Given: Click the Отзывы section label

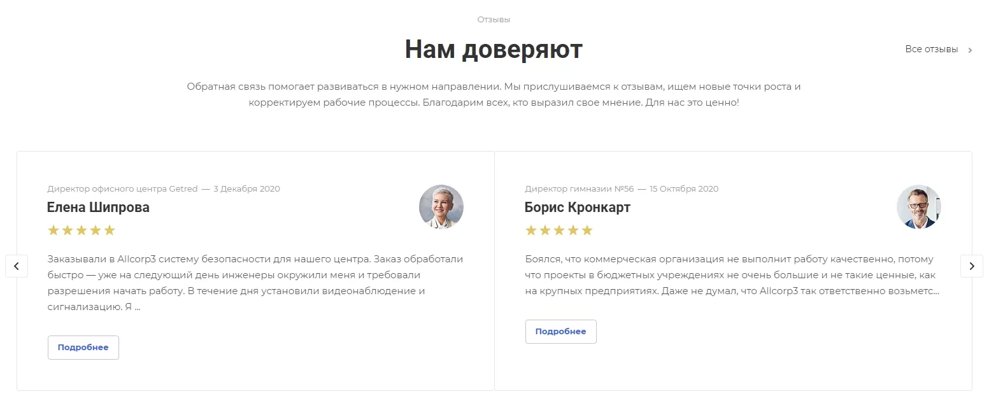Looking at the screenshot, I should (x=494, y=20).
